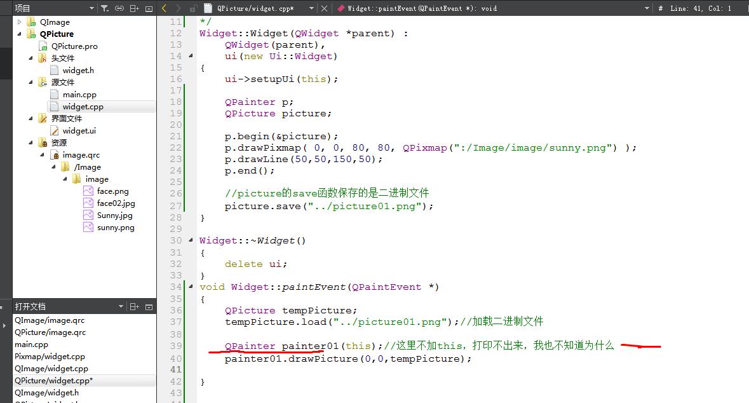Select the 界面文件 folder
The height and width of the screenshot is (403, 749).
coord(67,119)
